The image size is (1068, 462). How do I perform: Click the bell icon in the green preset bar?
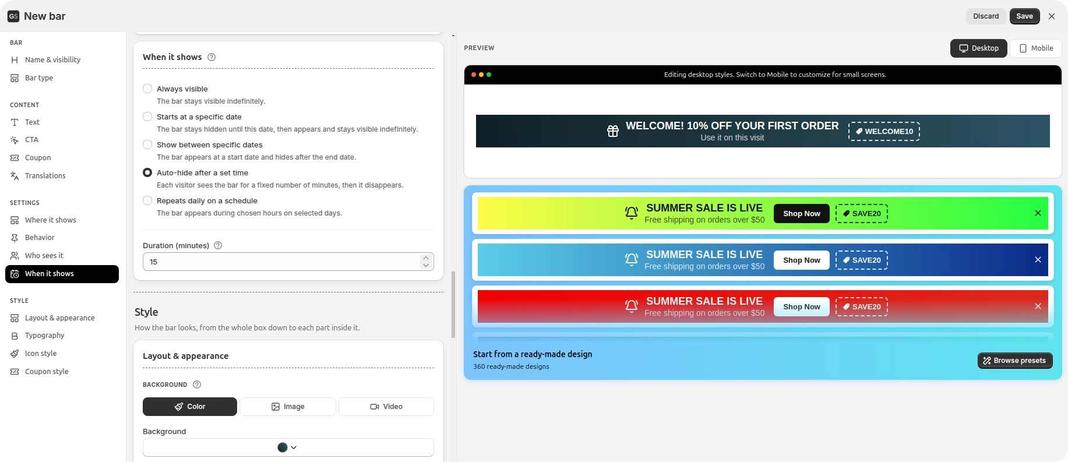632,213
